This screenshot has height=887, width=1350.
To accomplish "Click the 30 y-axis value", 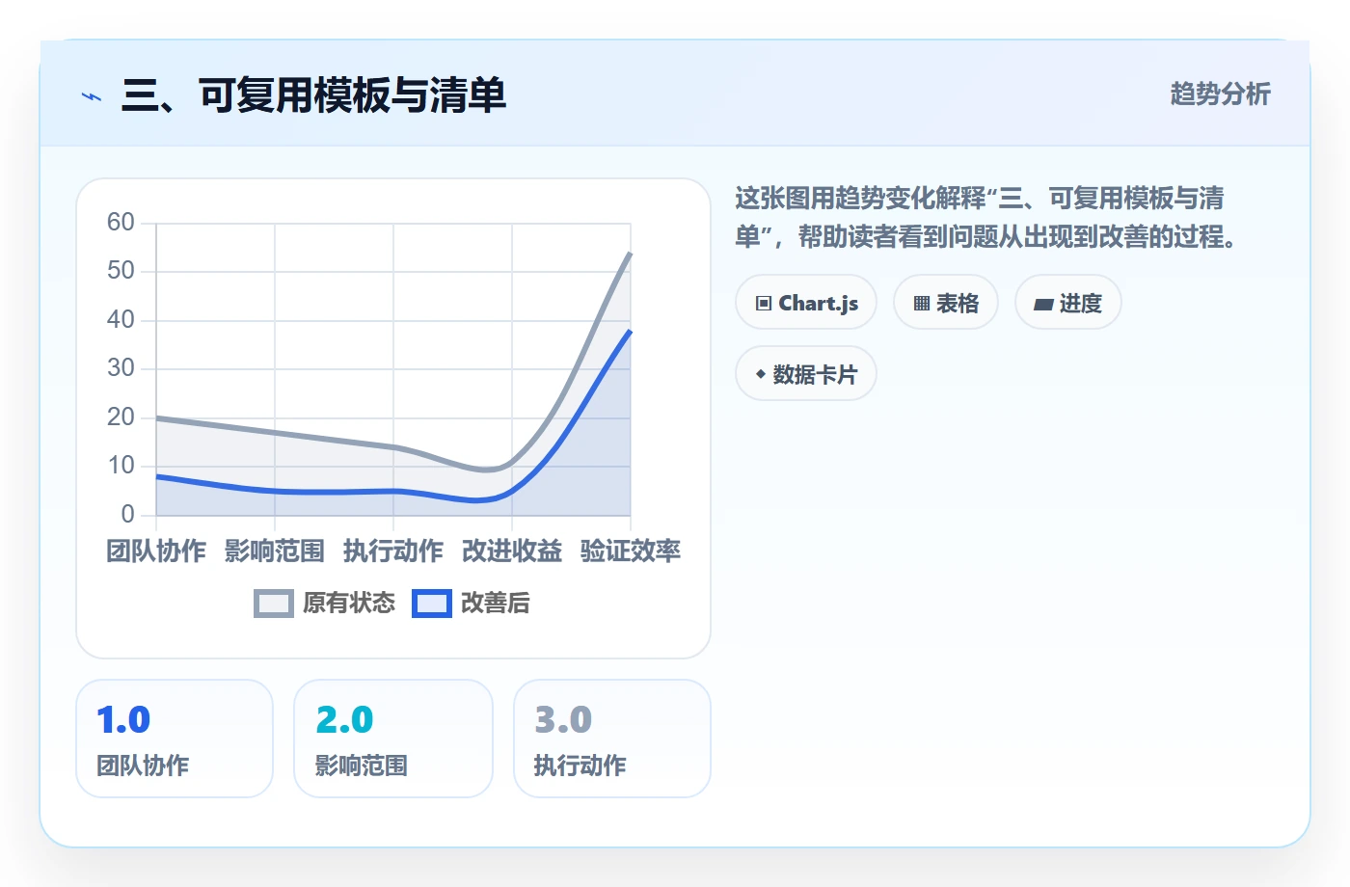I will click(121, 368).
